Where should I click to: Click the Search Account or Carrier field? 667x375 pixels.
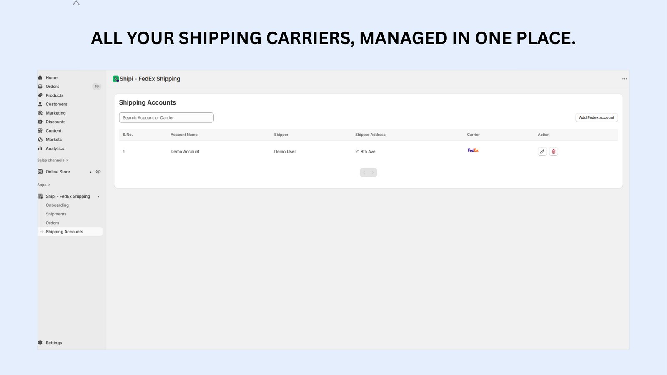(166, 117)
